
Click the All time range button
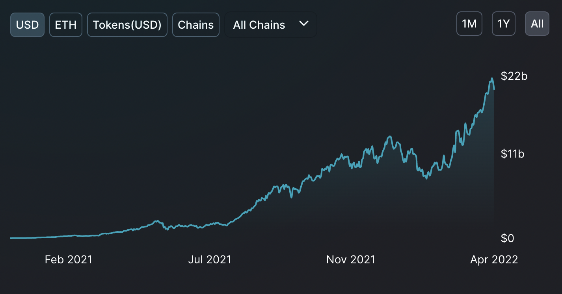point(537,24)
